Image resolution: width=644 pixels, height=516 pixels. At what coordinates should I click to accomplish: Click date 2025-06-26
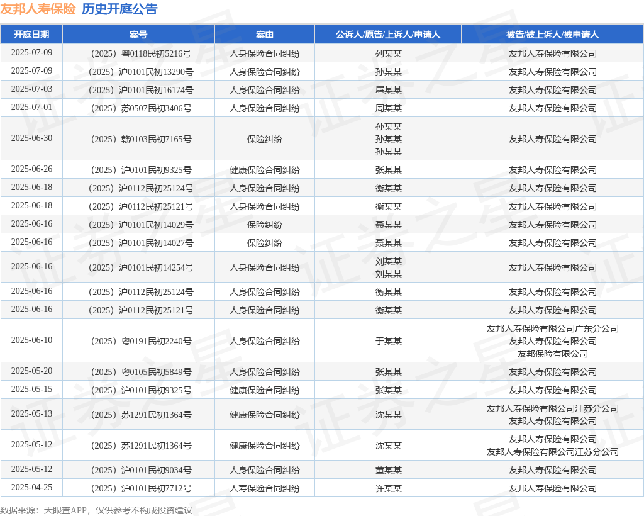(x=31, y=169)
